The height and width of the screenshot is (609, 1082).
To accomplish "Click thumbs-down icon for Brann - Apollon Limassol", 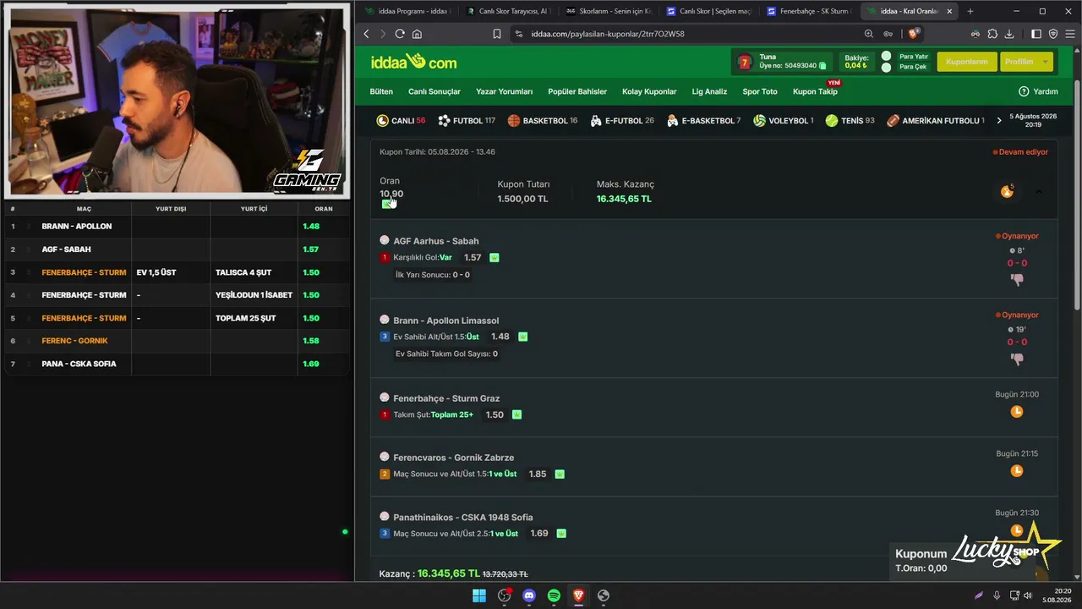I will pos(1017,358).
